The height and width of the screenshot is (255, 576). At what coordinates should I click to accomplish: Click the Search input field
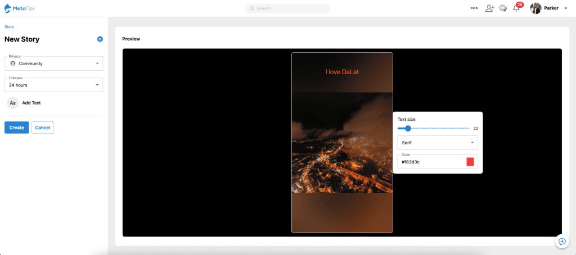click(x=288, y=8)
